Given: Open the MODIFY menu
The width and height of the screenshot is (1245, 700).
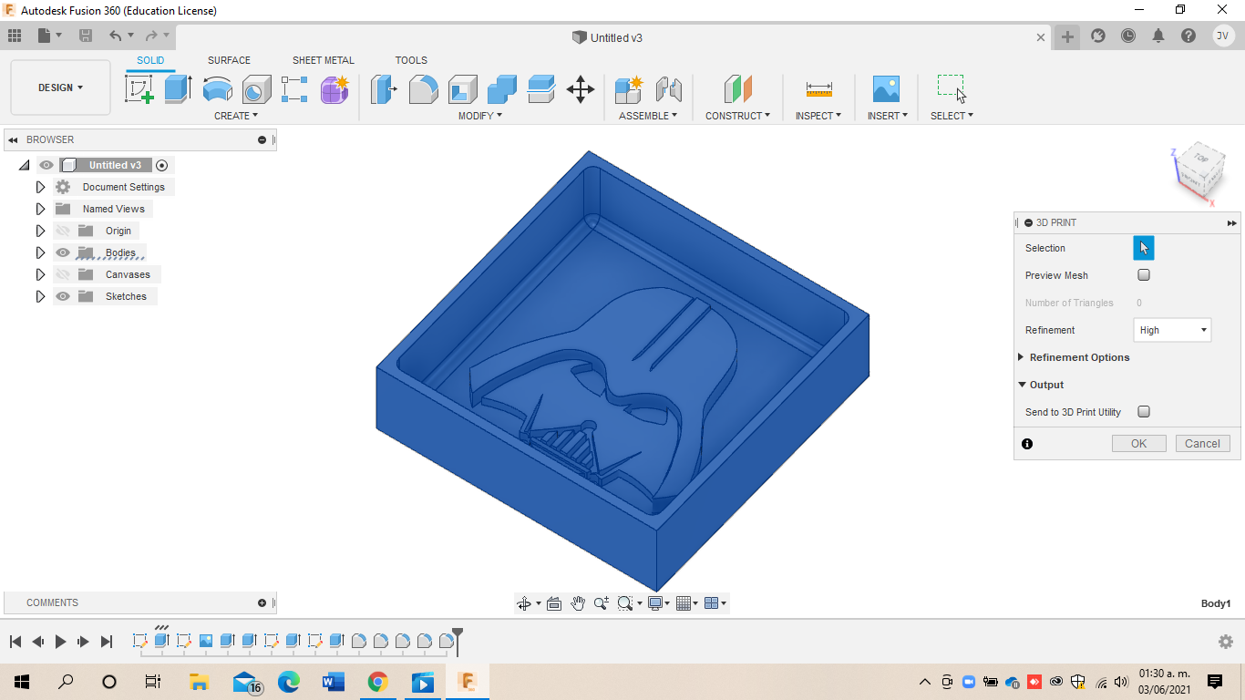Looking at the screenshot, I should tap(479, 116).
